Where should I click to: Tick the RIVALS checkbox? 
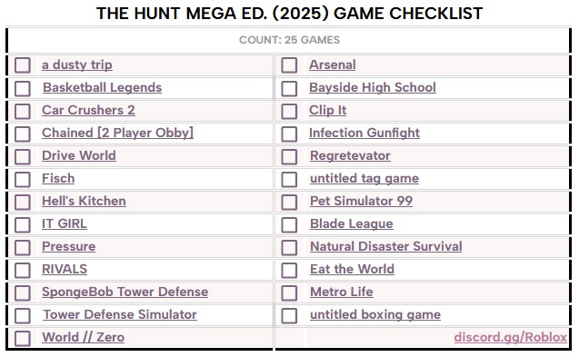click(x=23, y=270)
